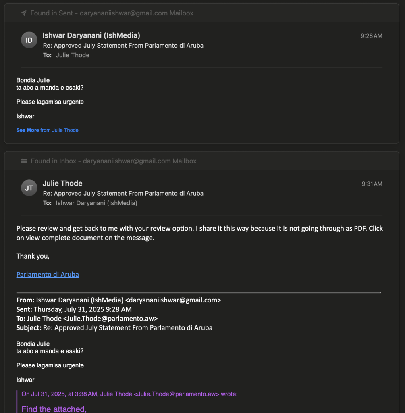Screen dimensions: 405x413
Task: Click the 9:31 AM timestamp
Action: tap(372, 184)
